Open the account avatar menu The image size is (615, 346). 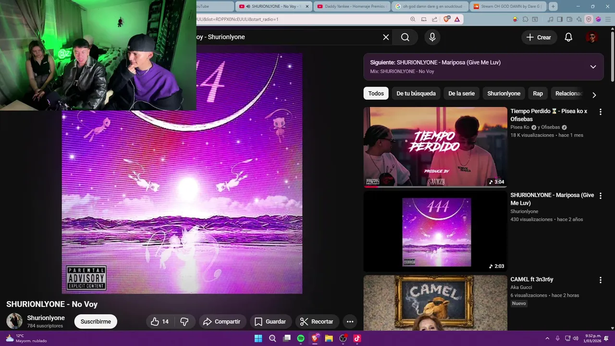592,37
